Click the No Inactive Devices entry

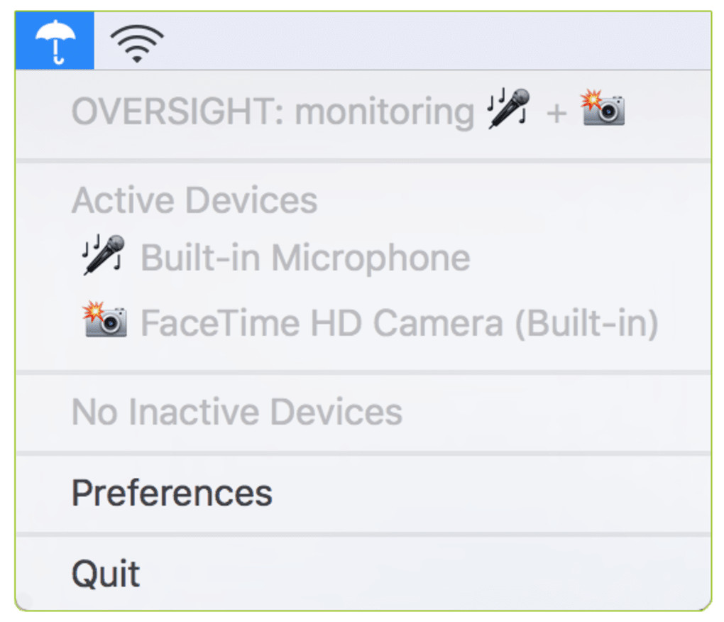(x=237, y=412)
